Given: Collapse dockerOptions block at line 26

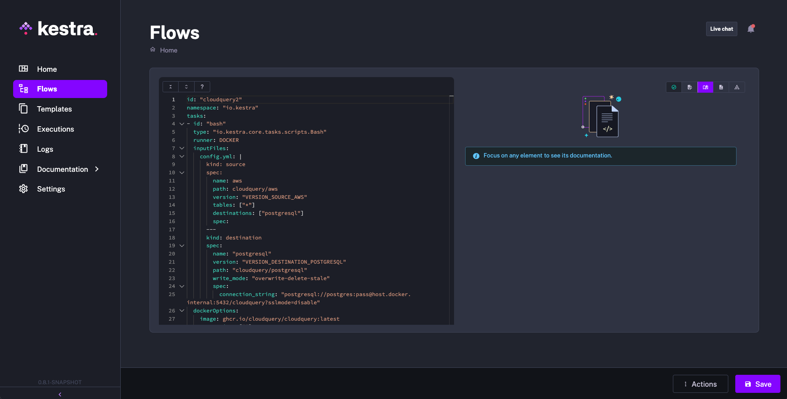Looking at the screenshot, I should [182, 310].
